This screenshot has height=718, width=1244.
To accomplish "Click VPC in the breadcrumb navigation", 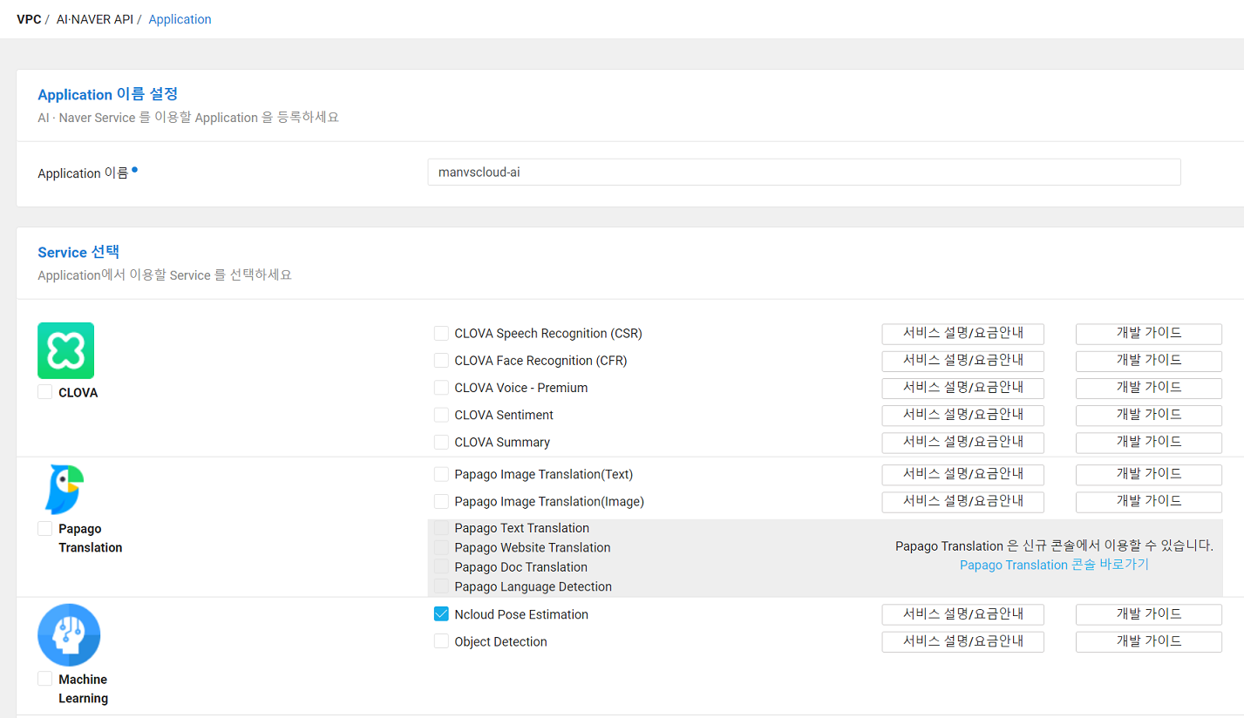I will tap(29, 18).
